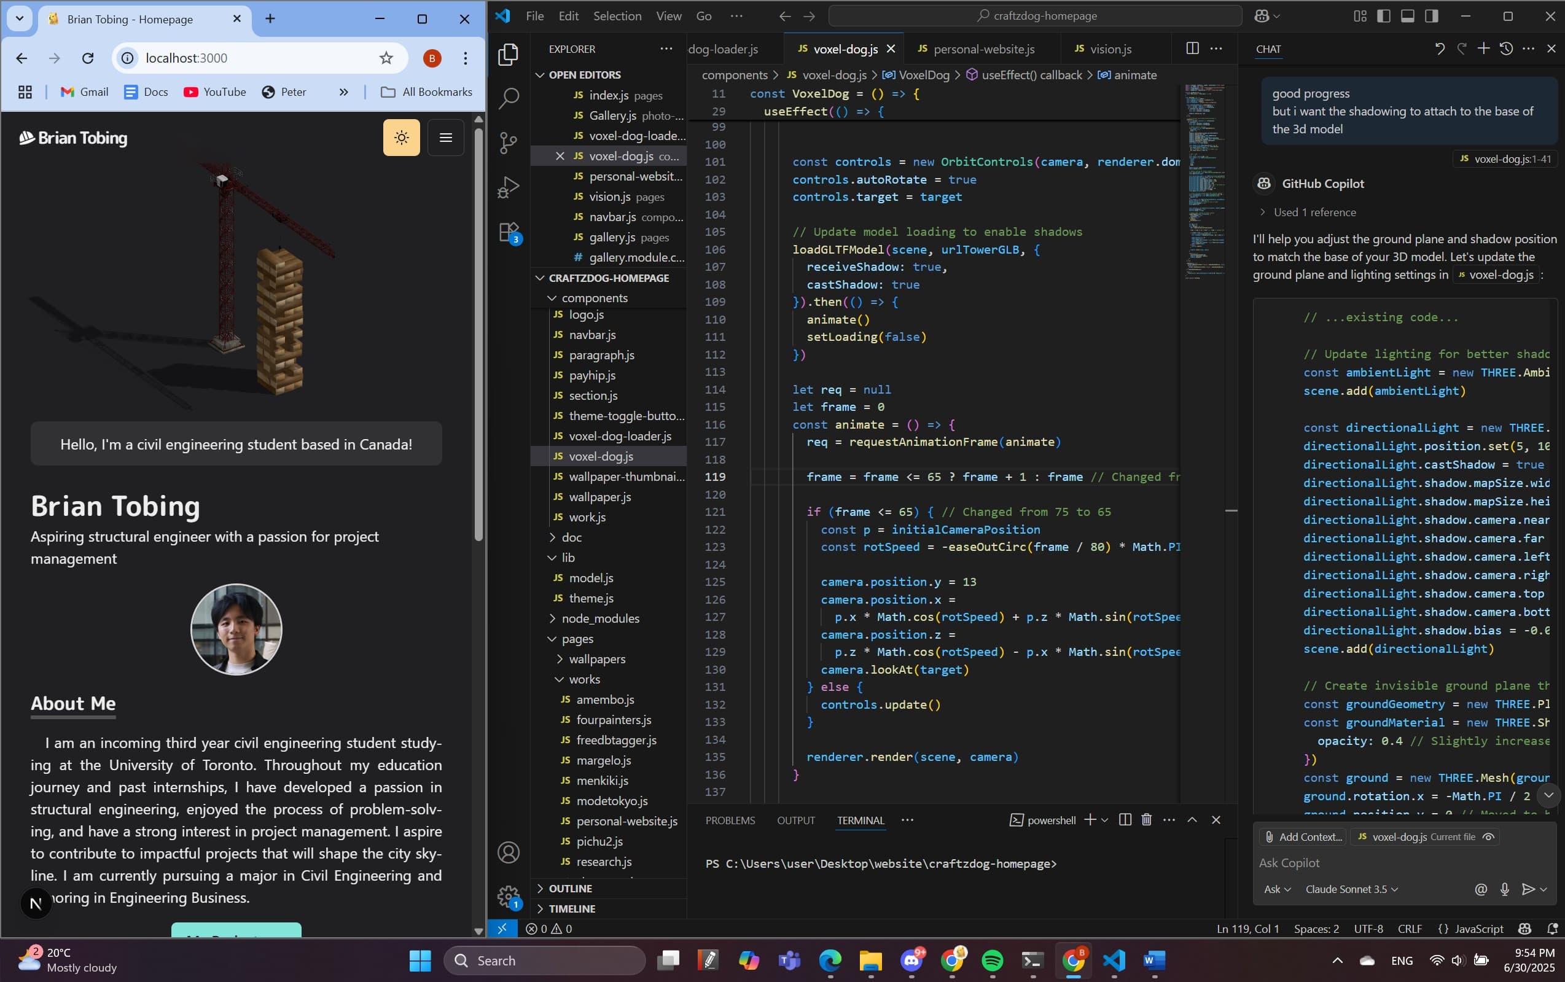Image resolution: width=1565 pixels, height=982 pixels.
Task: Bookmark this page star icon
Action: [386, 58]
